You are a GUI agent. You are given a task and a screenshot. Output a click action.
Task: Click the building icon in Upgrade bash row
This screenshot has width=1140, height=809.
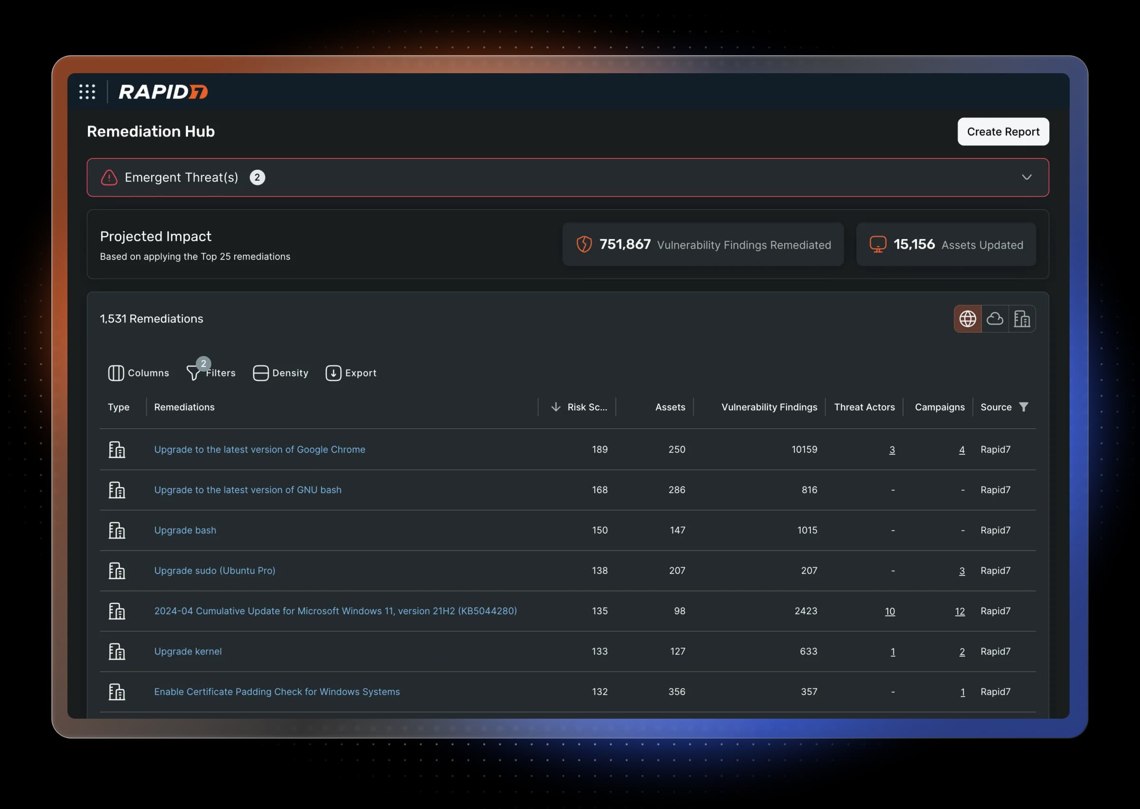pyautogui.click(x=117, y=530)
